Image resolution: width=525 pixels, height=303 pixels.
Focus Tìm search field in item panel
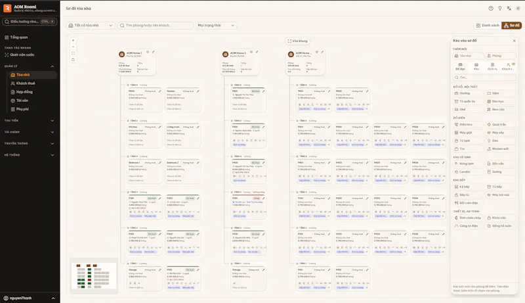484,78
